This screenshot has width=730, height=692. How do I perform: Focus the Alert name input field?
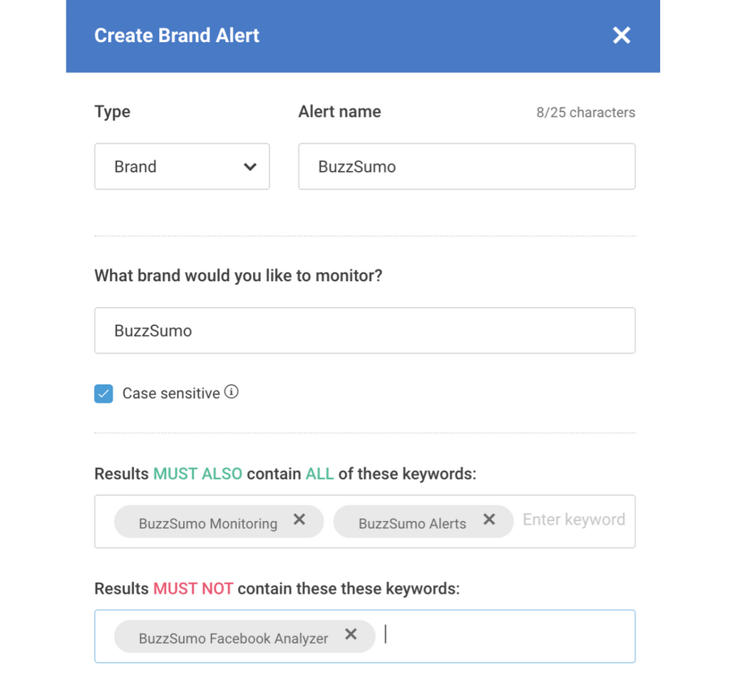[x=466, y=167]
